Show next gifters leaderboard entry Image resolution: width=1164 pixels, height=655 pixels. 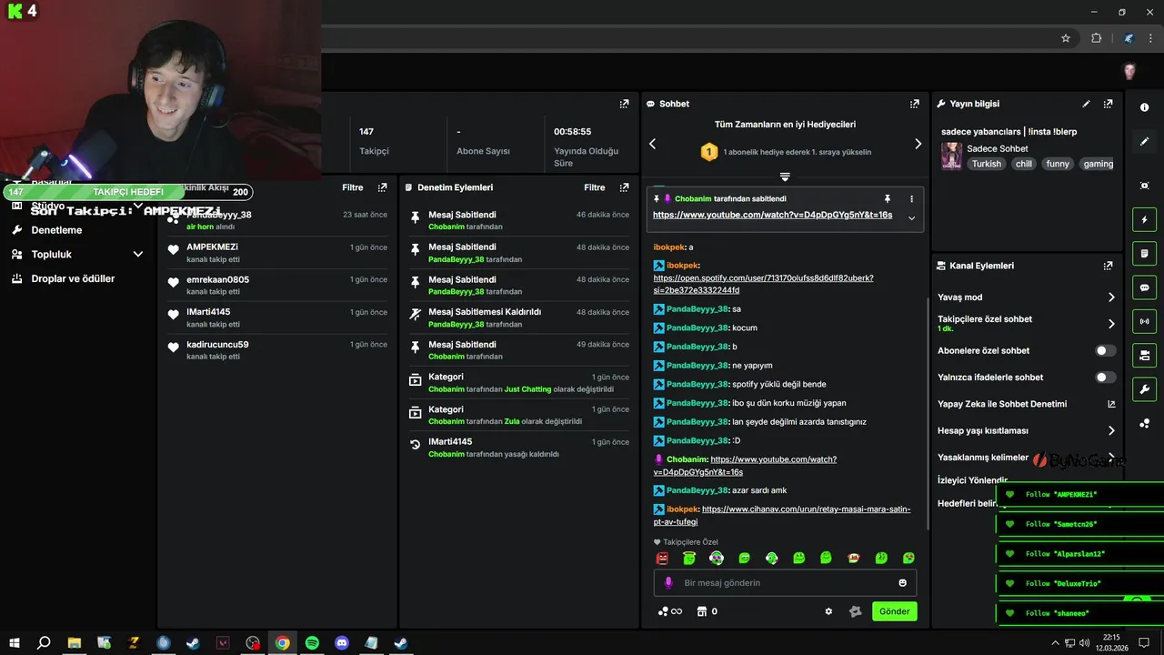coord(918,144)
